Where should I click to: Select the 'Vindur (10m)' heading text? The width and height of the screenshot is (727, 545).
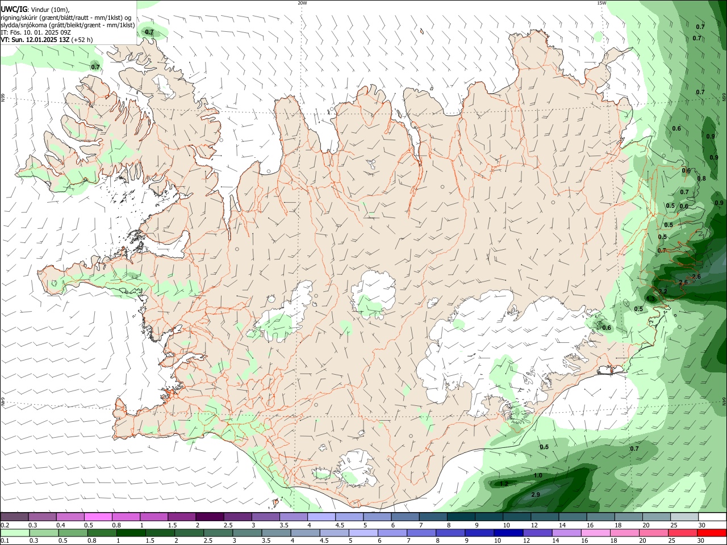click(50, 10)
